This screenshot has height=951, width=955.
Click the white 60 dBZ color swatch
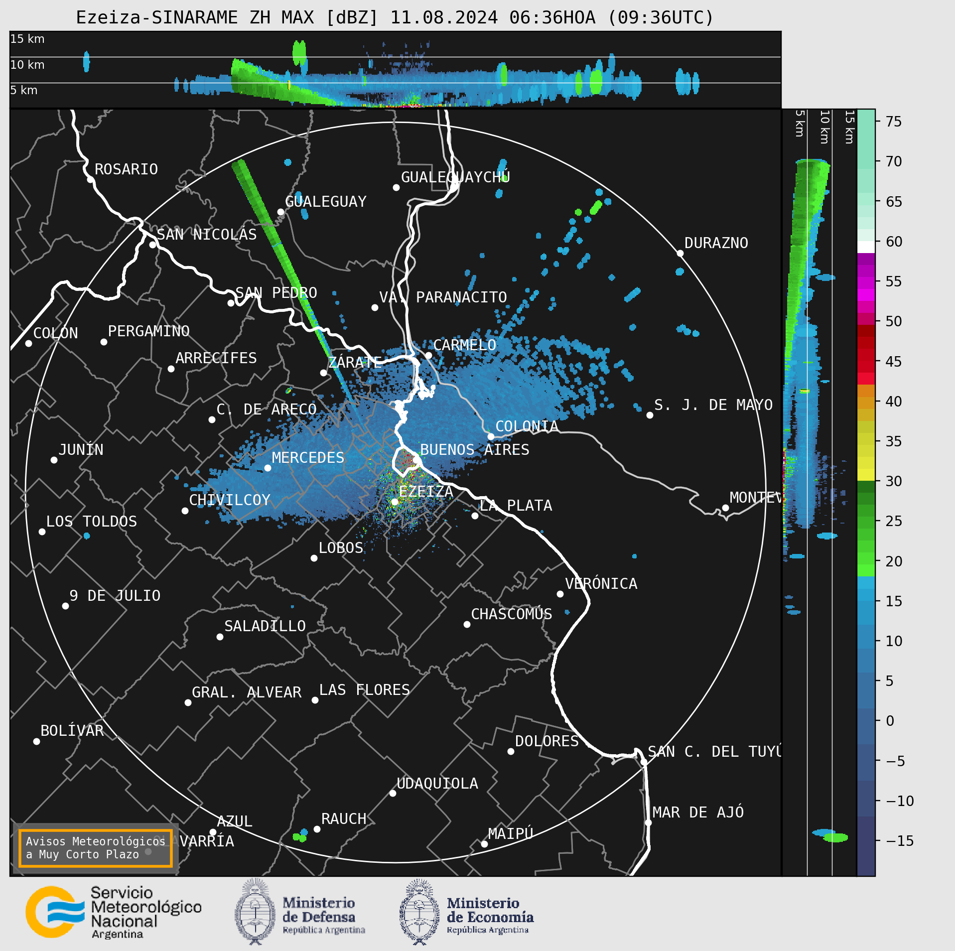point(866,247)
